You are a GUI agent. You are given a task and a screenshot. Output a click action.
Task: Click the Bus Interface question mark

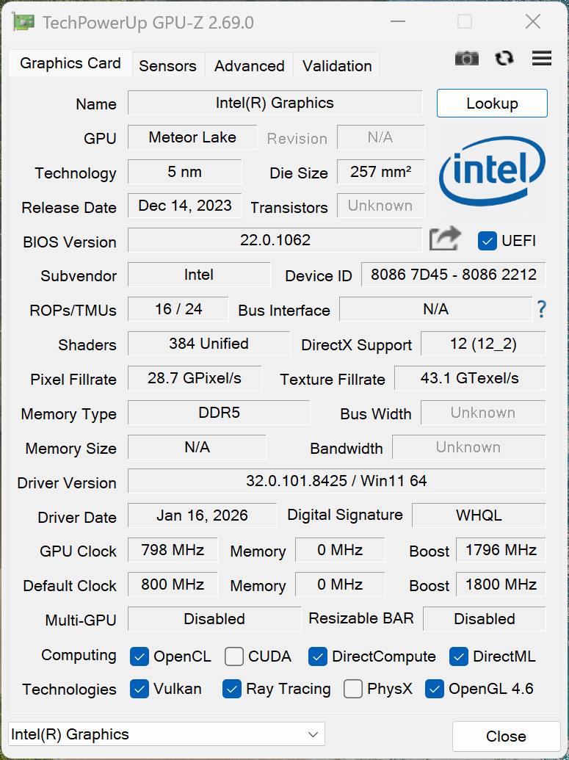click(x=542, y=309)
